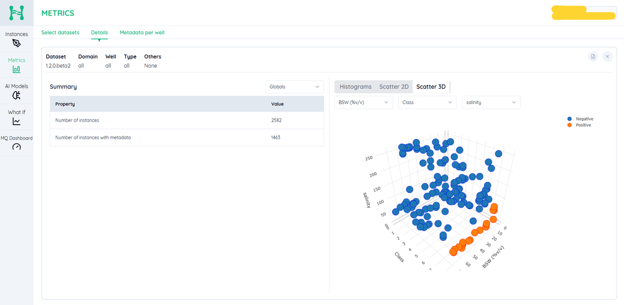Click the Others value None
Screen dimensions: 624x305
coord(151,66)
